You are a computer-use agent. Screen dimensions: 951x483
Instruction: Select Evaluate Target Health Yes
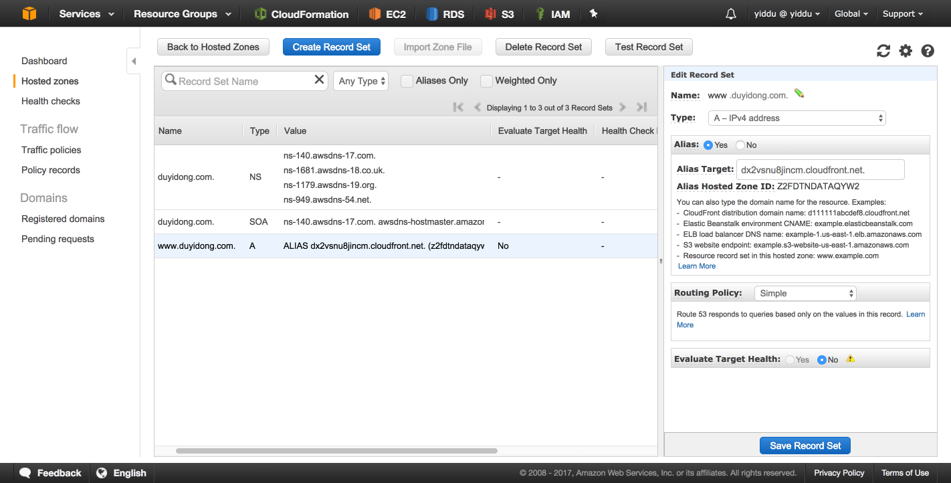790,360
